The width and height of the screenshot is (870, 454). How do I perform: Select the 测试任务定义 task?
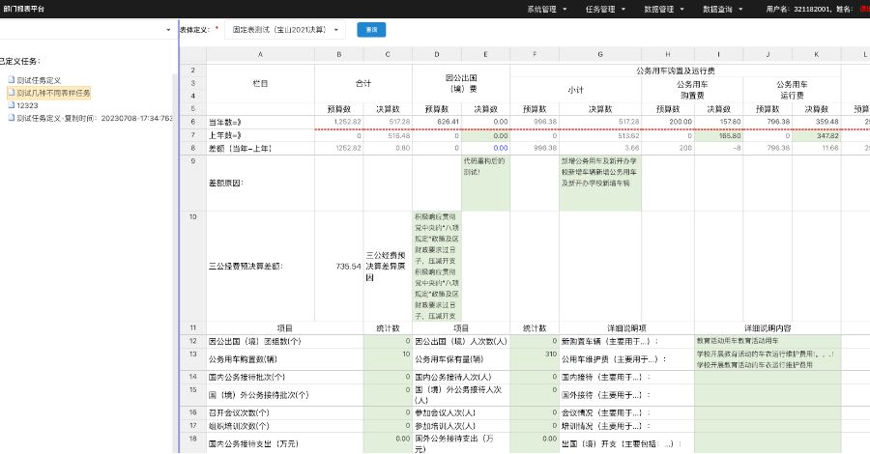click(39, 80)
